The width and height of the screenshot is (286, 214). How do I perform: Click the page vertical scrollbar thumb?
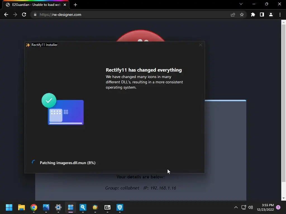(283, 103)
